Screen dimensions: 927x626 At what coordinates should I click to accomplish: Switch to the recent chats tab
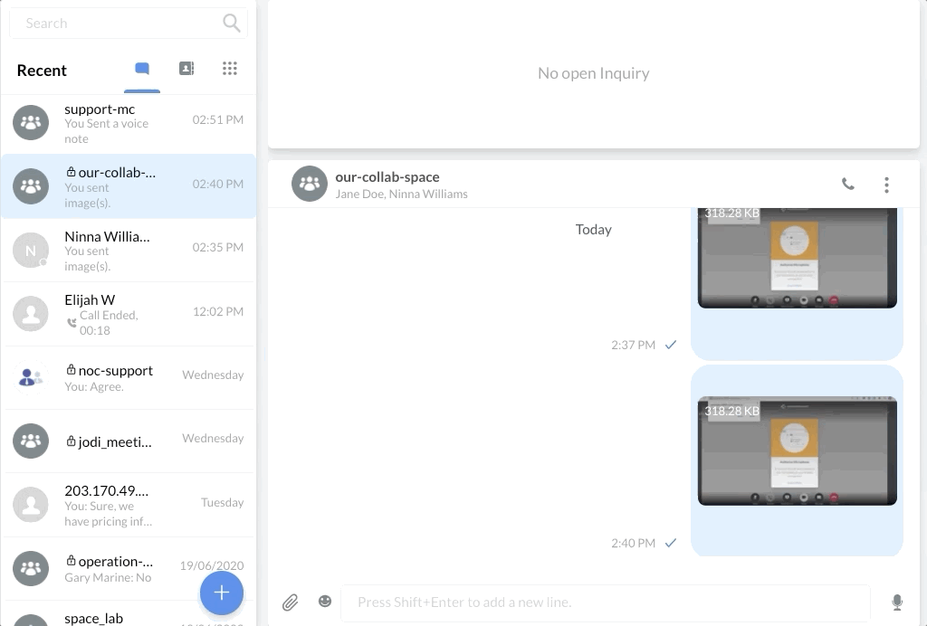tap(142, 69)
